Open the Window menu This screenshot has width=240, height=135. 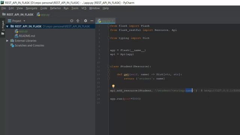pyautogui.click(x=94, y=8)
